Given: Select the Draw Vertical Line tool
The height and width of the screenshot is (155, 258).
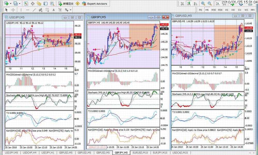Looking at the screenshot, I should [21, 10].
